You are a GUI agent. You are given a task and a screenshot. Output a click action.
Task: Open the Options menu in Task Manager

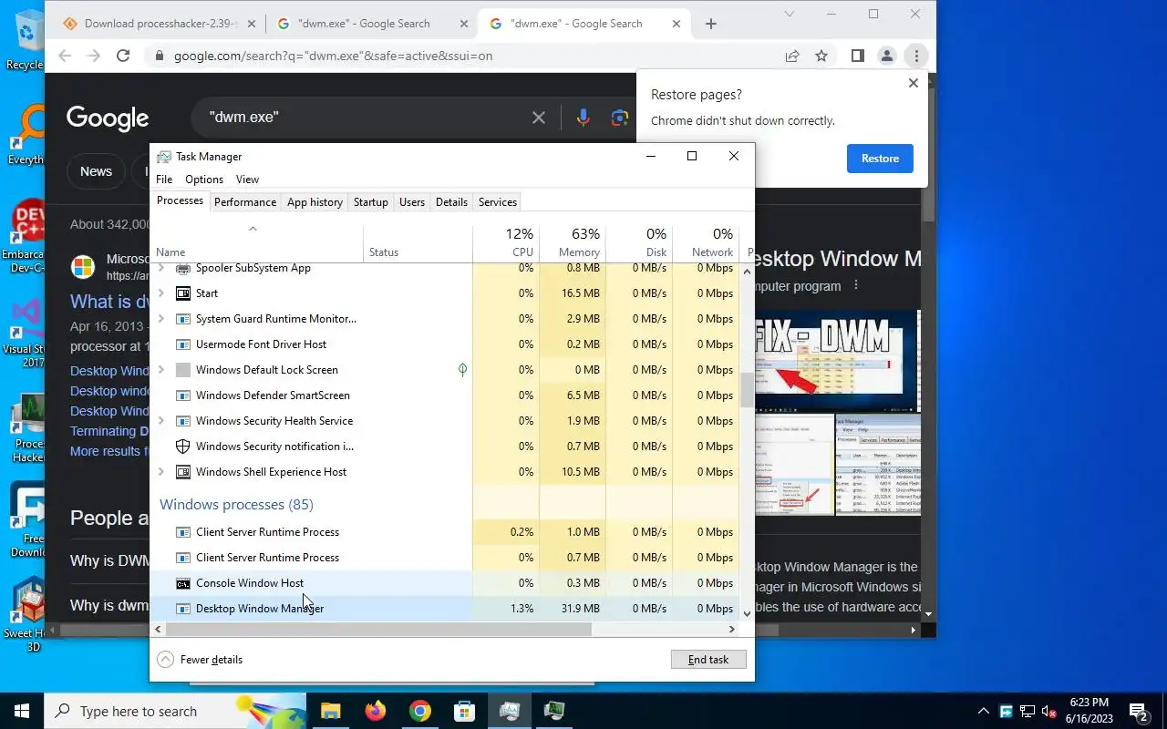(x=204, y=180)
